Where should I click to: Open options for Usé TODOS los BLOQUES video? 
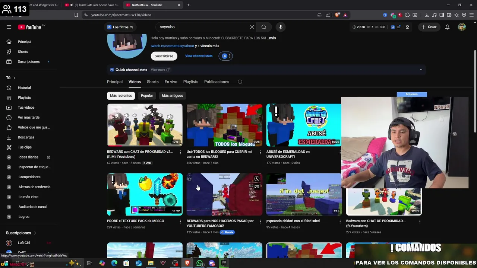(260, 152)
